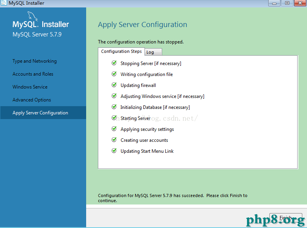Select the Configuration Steps tab
This screenshot has width=307, height=228.
(x=121, y=51)
